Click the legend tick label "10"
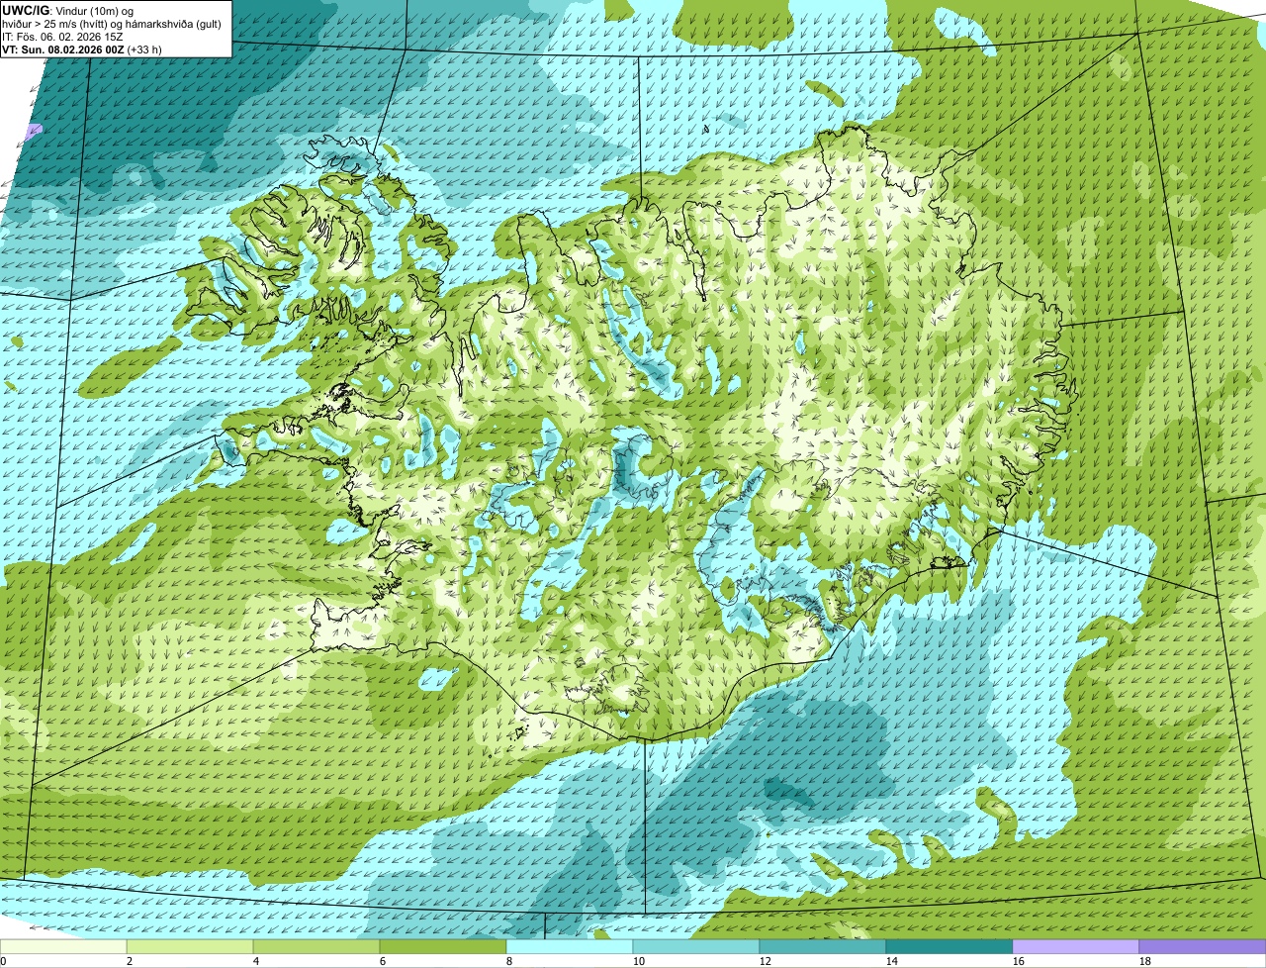Image resolution: width=1266 pixels, height=968 pixels. [x=638, y=961]
